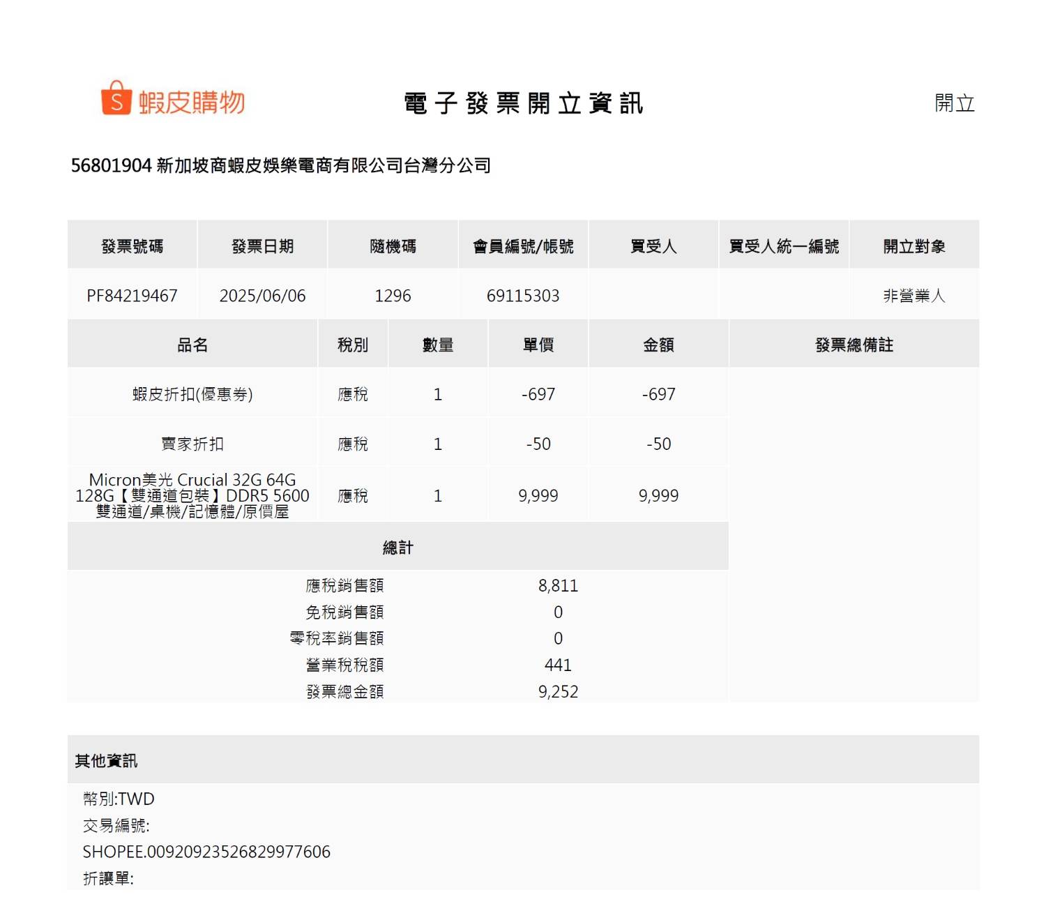
Task: Select invoice number PF84219467
Action: (x=132, y=296)
